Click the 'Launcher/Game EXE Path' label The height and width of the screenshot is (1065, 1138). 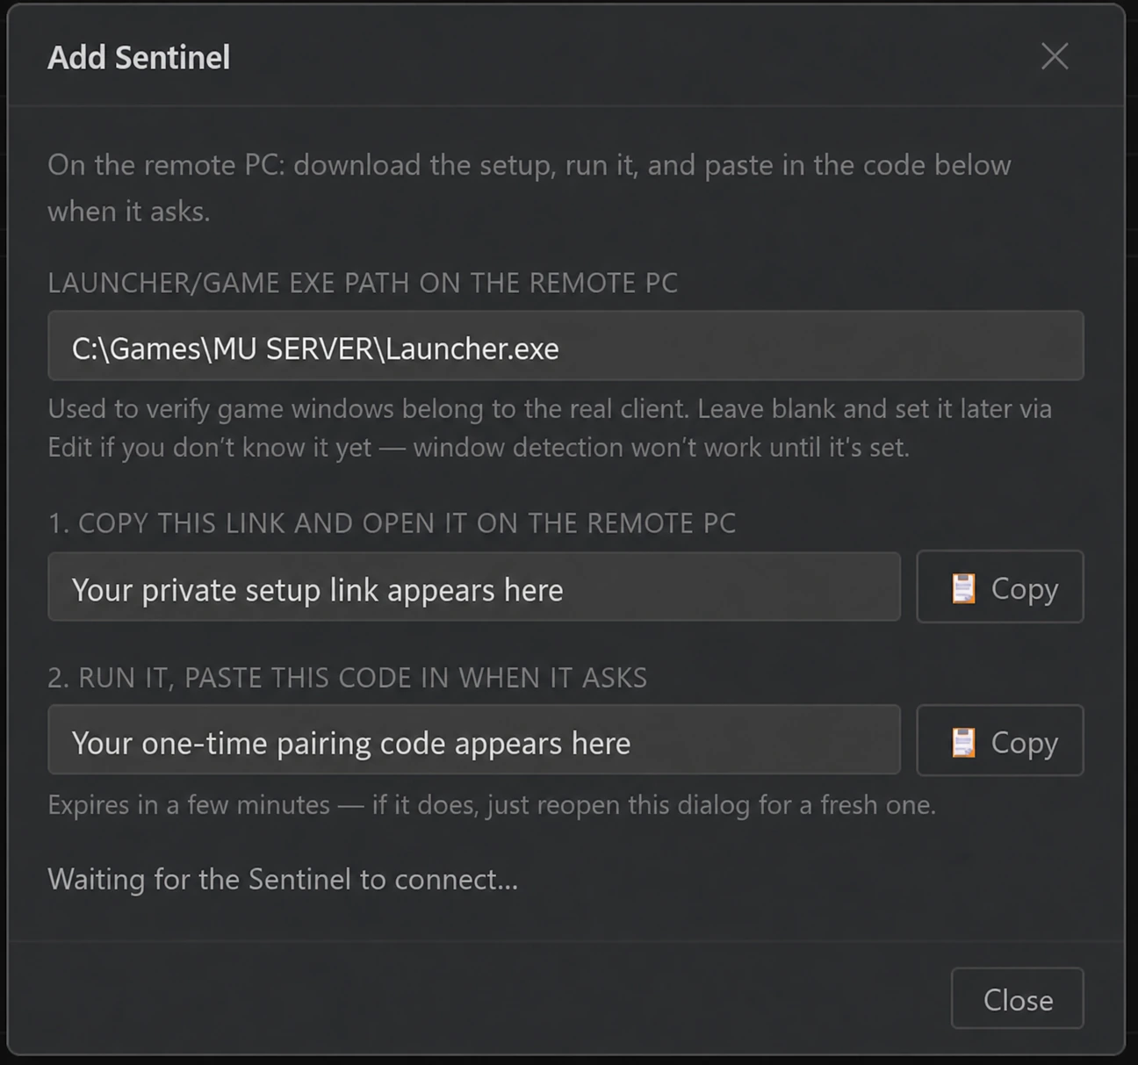tap(363, 283)
